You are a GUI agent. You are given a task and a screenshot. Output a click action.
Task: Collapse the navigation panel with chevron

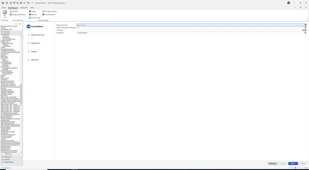pos(16,24)
